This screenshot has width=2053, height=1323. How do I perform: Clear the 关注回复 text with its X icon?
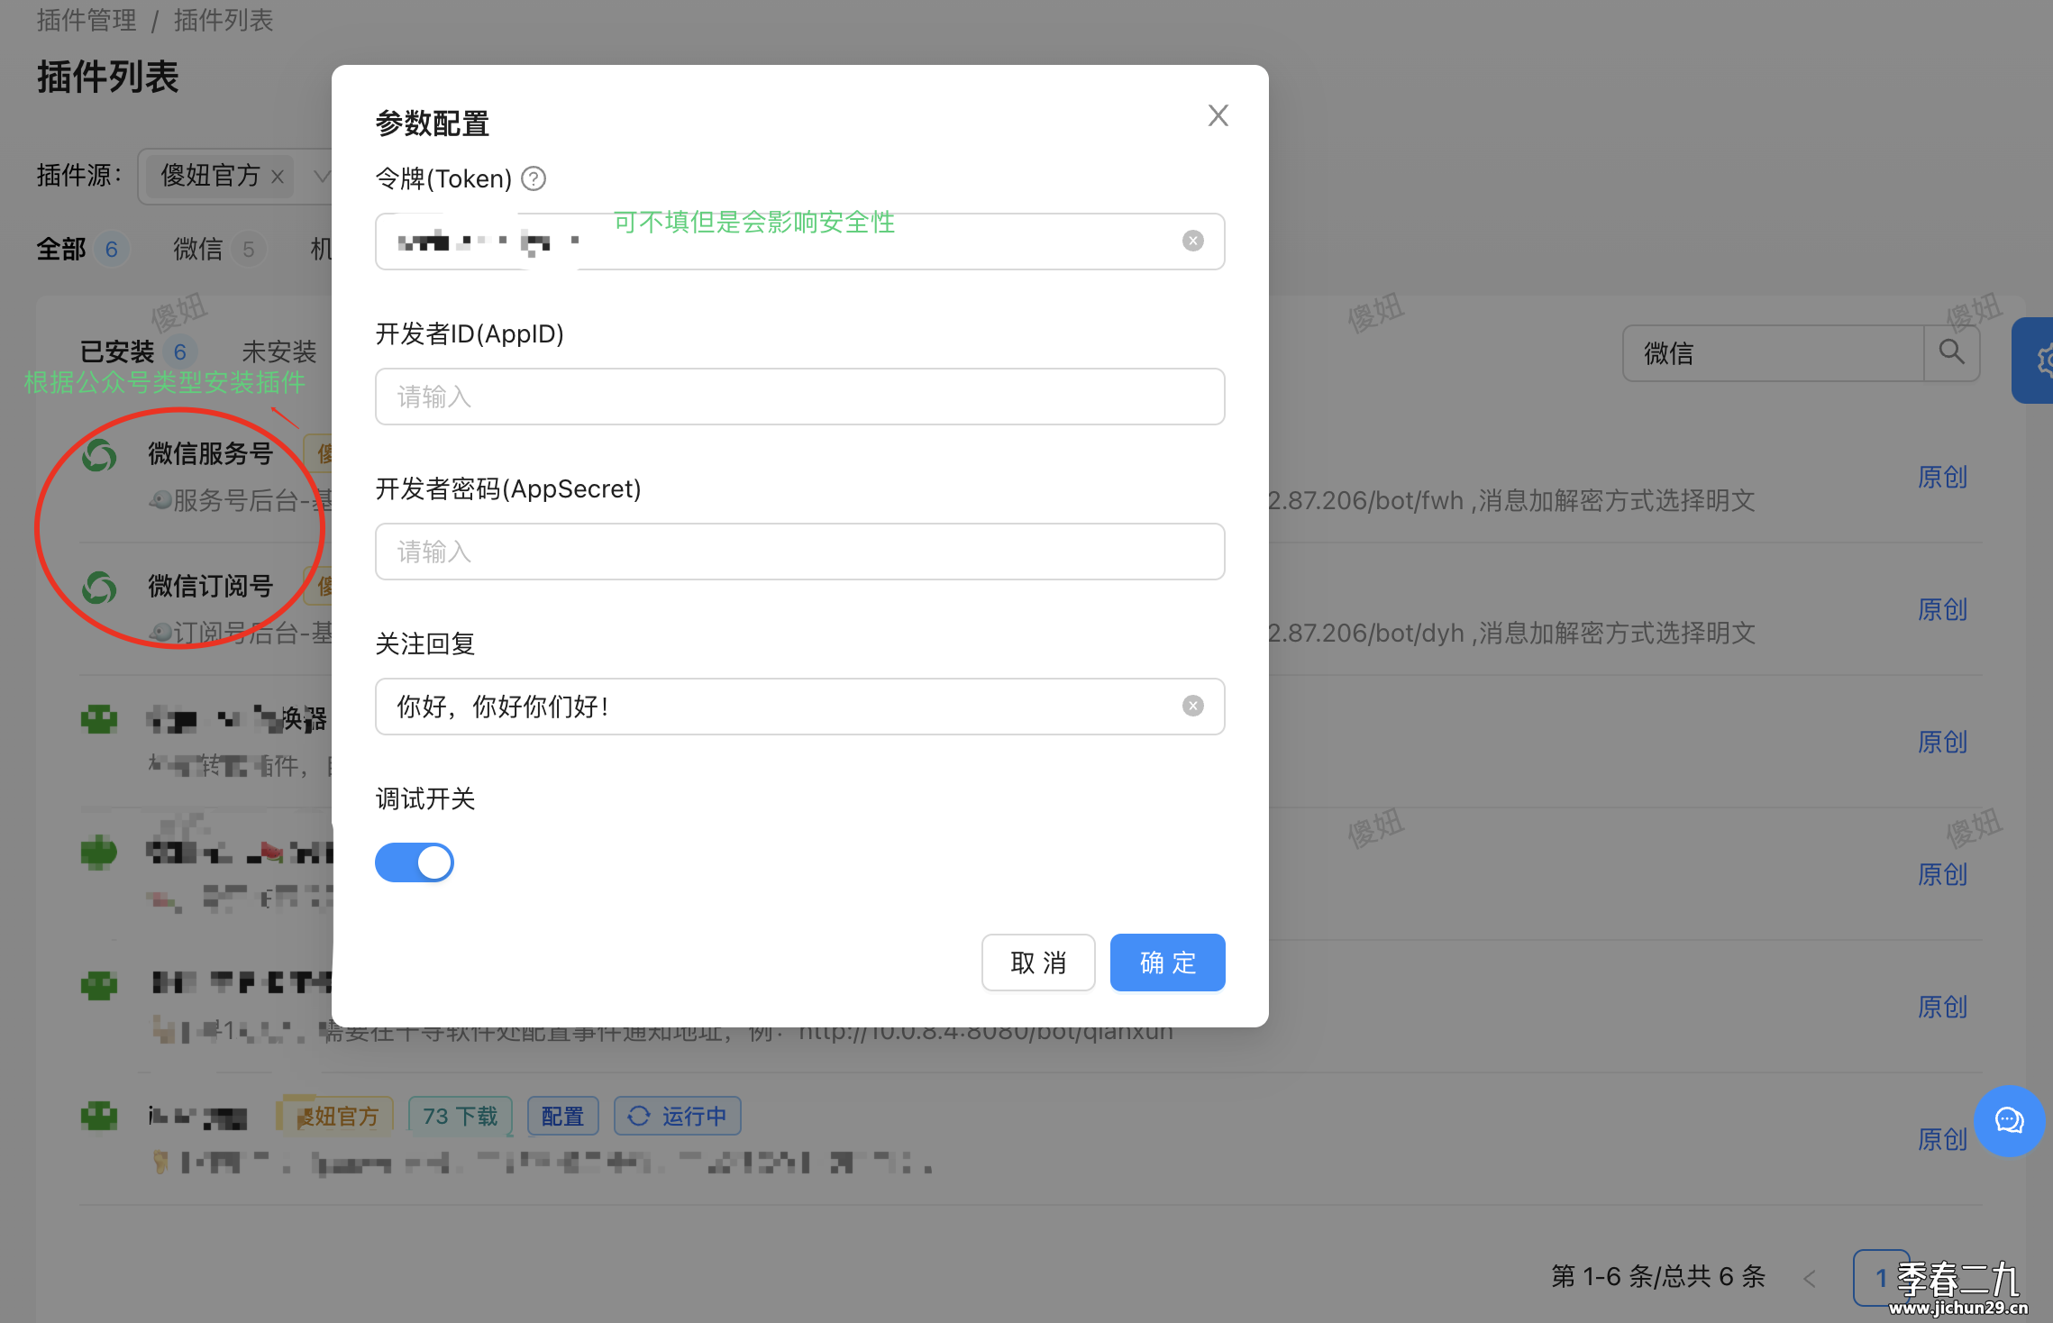coord(1192,706)
